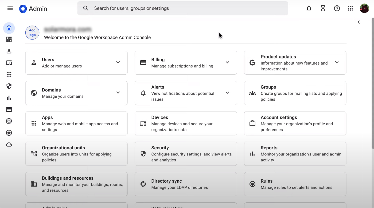The height and width of the screenshot is (208, 374).
Task: Open the tasks hourglass icon
Action: coord(323,8)
